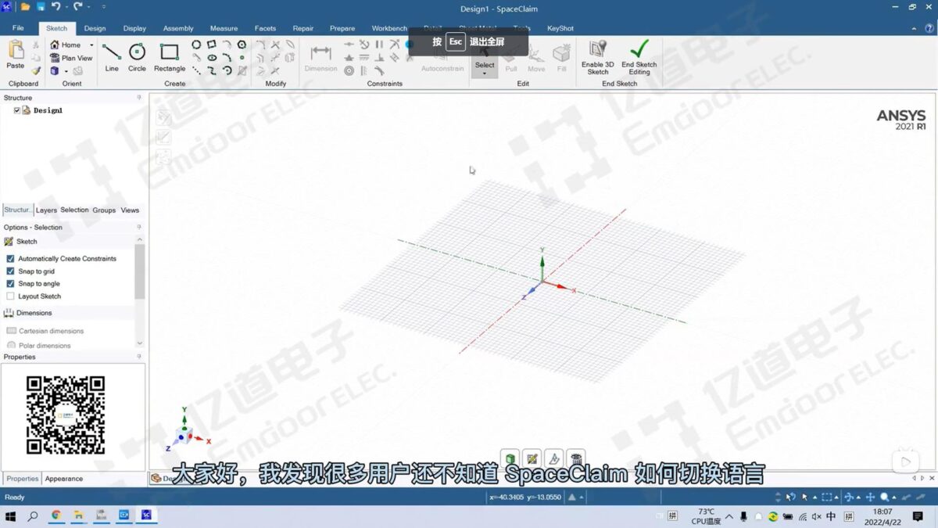The height and width of the screenshot is (528, 938).
Task: Click the Spin icon in status bar
Action: click(x=849, y=497)
